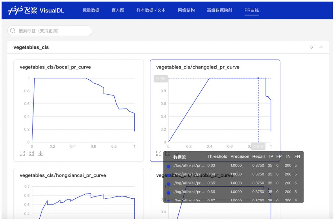Viewport: 335px width, 221px height.
Task: Click the threshold value 0.63
Action: pyautogui.click(x=211, y=166)
